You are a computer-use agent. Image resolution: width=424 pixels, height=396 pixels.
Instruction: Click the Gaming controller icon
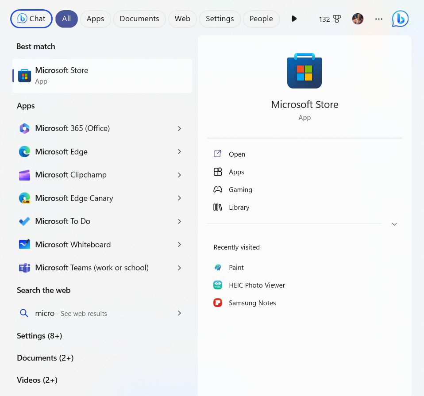click(218, 189)
